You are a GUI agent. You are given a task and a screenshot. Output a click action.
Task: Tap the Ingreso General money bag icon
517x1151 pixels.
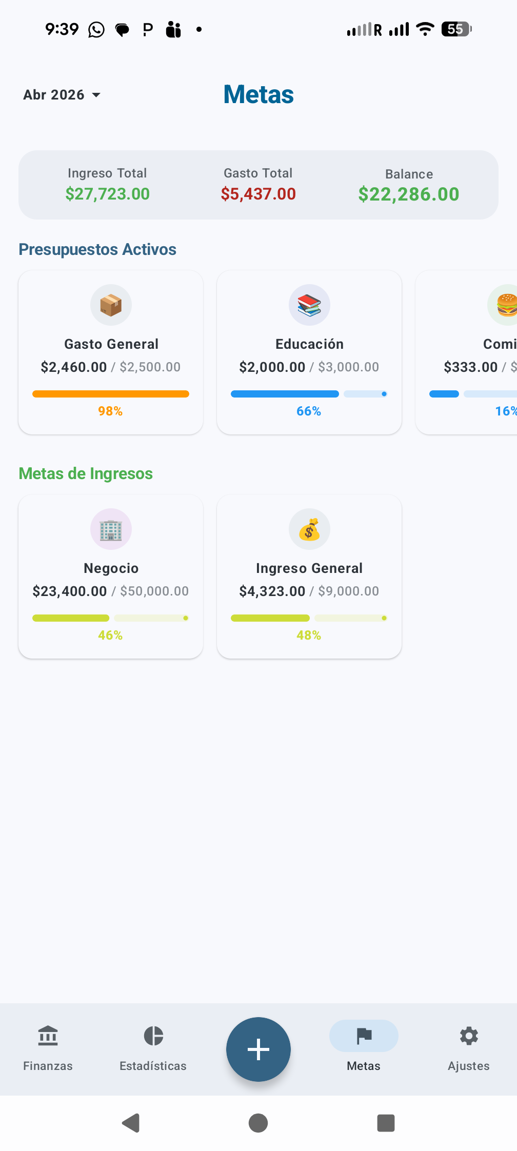tap(309, 529)
